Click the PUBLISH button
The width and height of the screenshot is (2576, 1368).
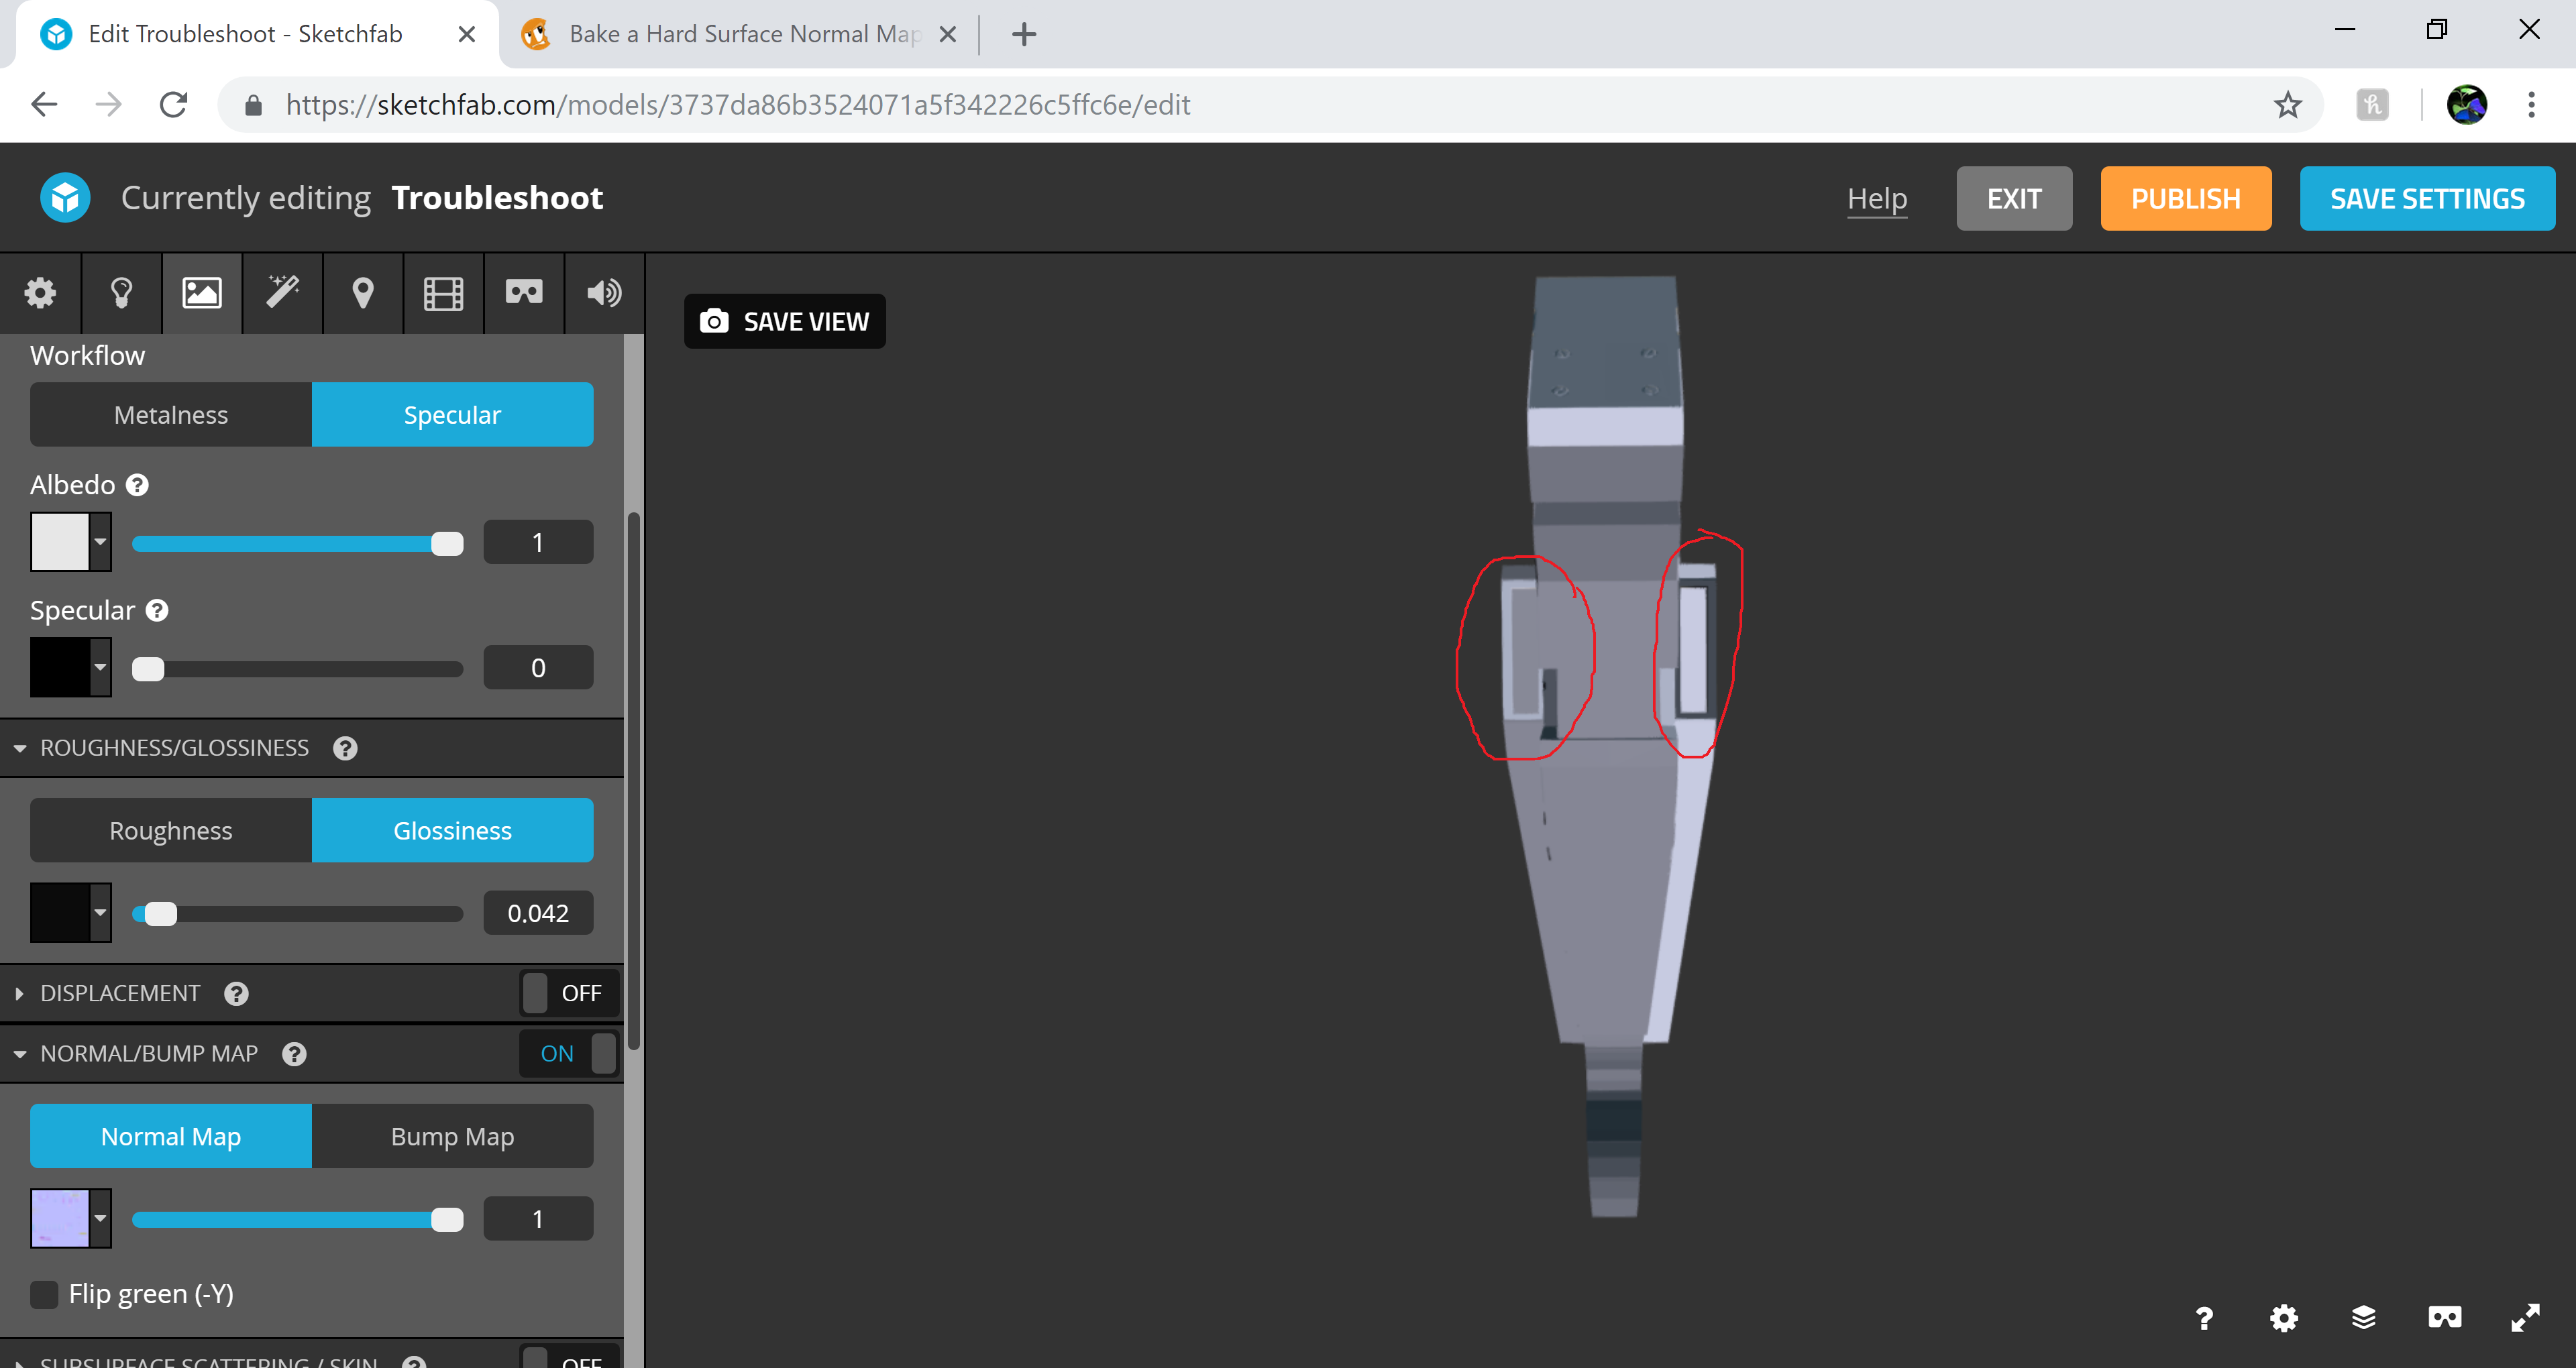coord(2185,198)
